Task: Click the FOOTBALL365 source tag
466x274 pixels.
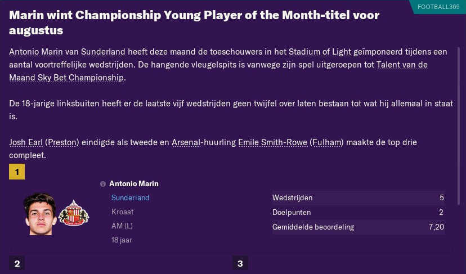Action: [438, 6]
